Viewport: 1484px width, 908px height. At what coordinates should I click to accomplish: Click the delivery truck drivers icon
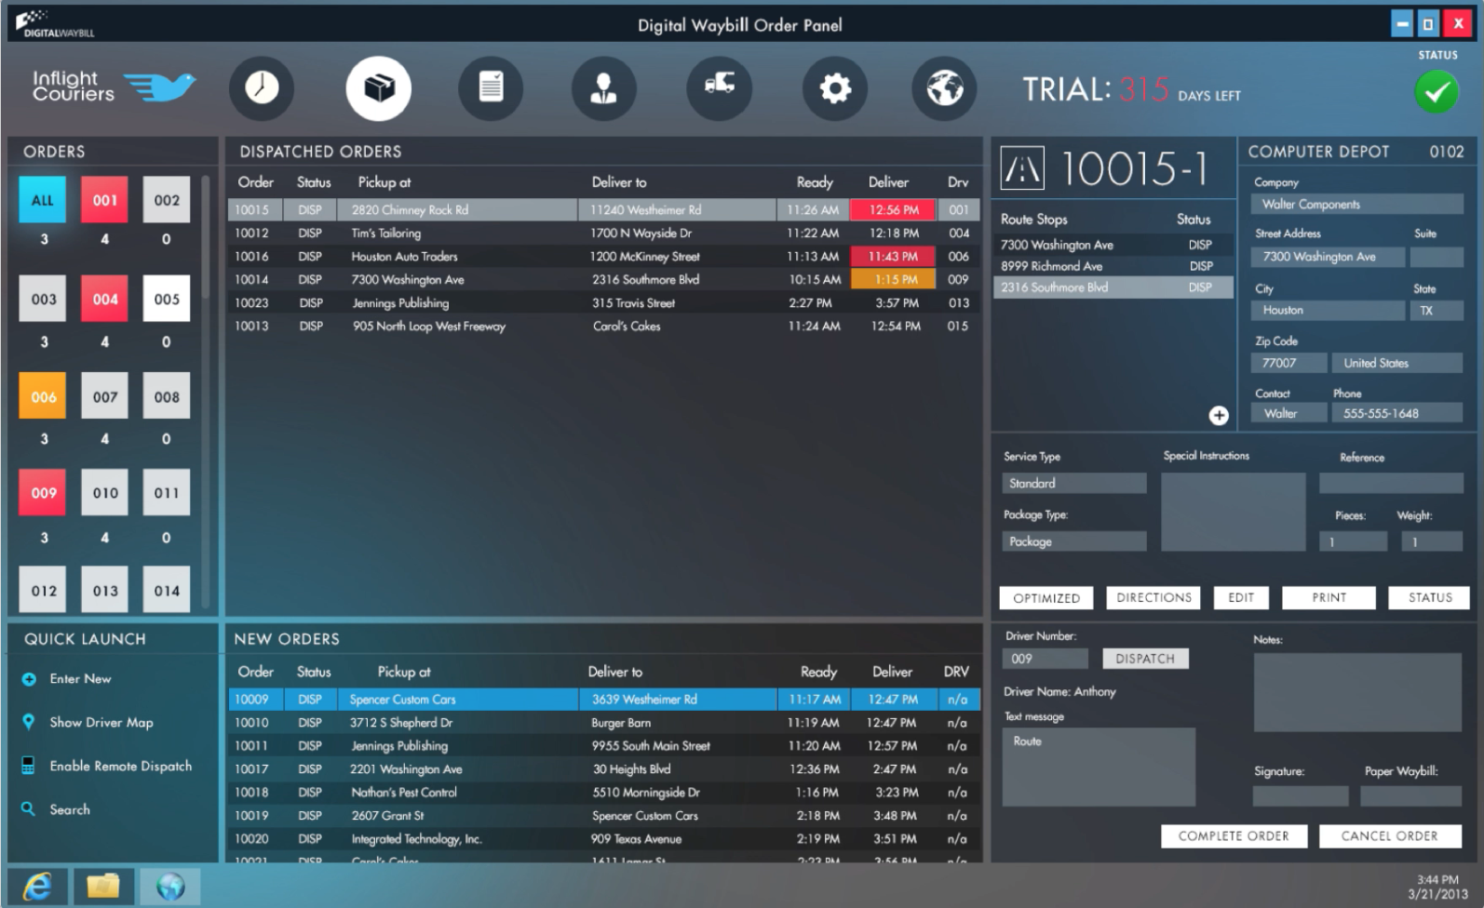pyautogui.click(x=719, y=88)
